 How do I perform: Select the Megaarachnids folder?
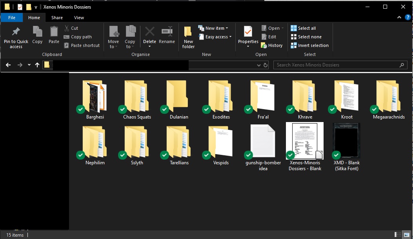[x=389, y=99]
